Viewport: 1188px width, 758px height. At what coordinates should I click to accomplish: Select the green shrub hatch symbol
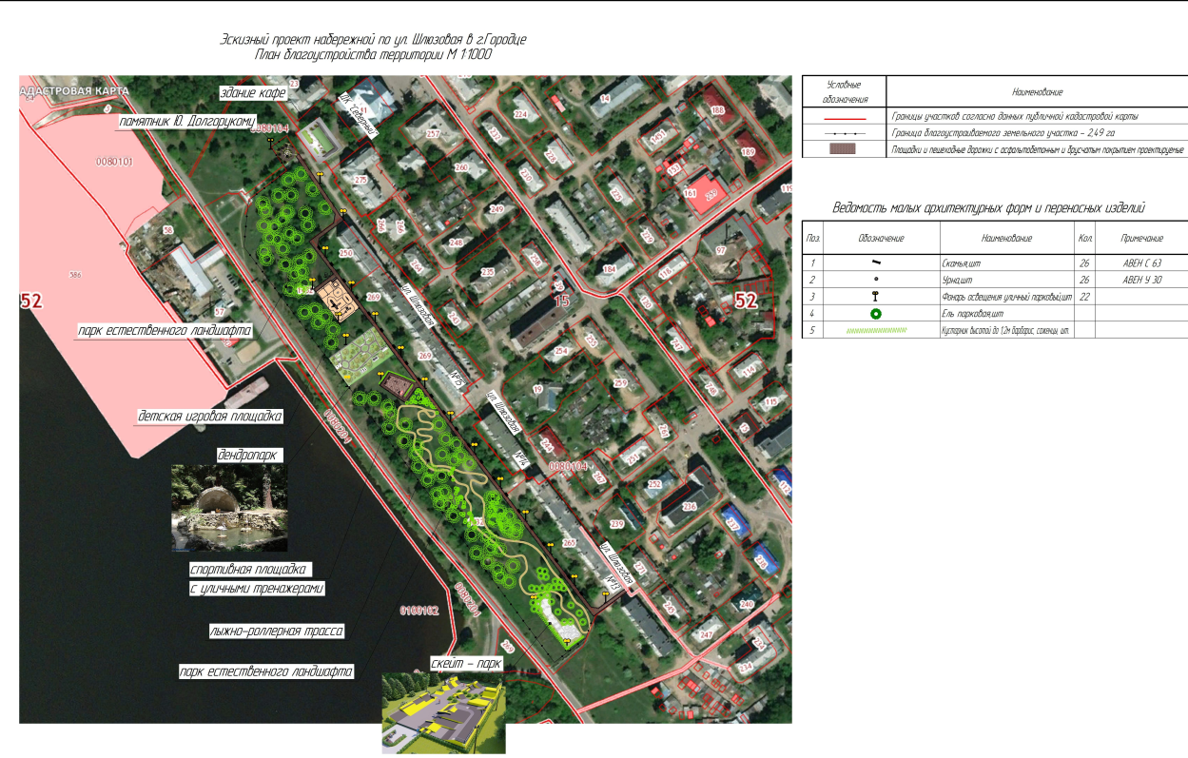[x=874, y=330]
